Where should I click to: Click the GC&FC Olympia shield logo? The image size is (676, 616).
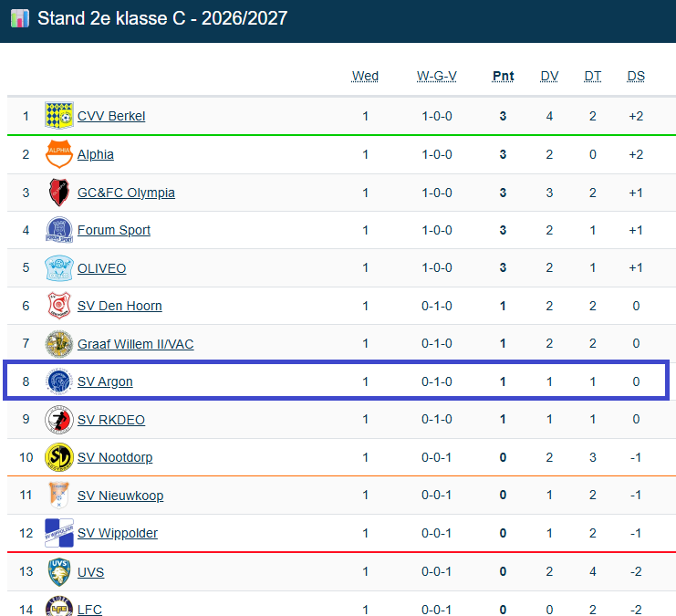click(x=59, y=193)
